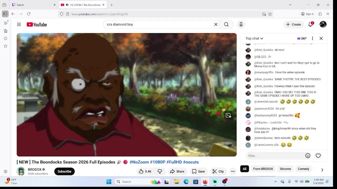
Task: Open the BRODOX channel avatar
Action: click(21, 171)
